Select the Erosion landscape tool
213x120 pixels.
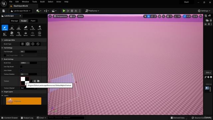click(33, 28)
